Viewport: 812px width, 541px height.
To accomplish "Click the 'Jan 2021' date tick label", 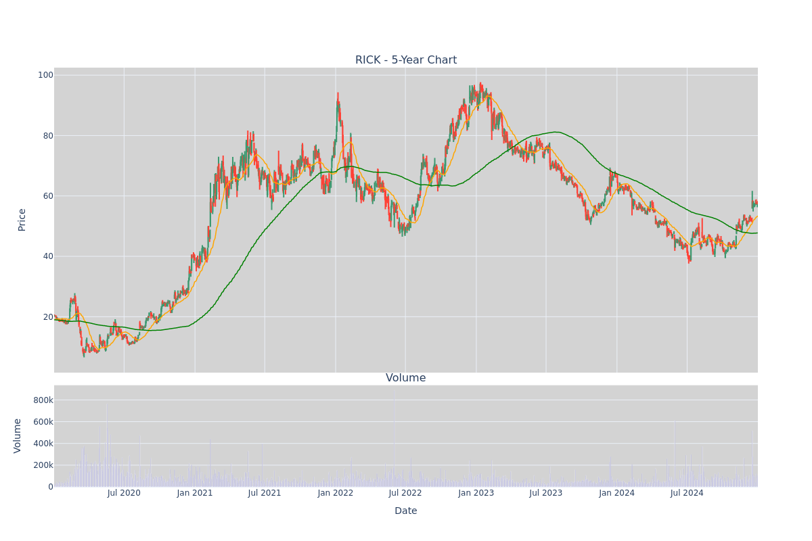I will pyautogui.click(x=195, y=493).
